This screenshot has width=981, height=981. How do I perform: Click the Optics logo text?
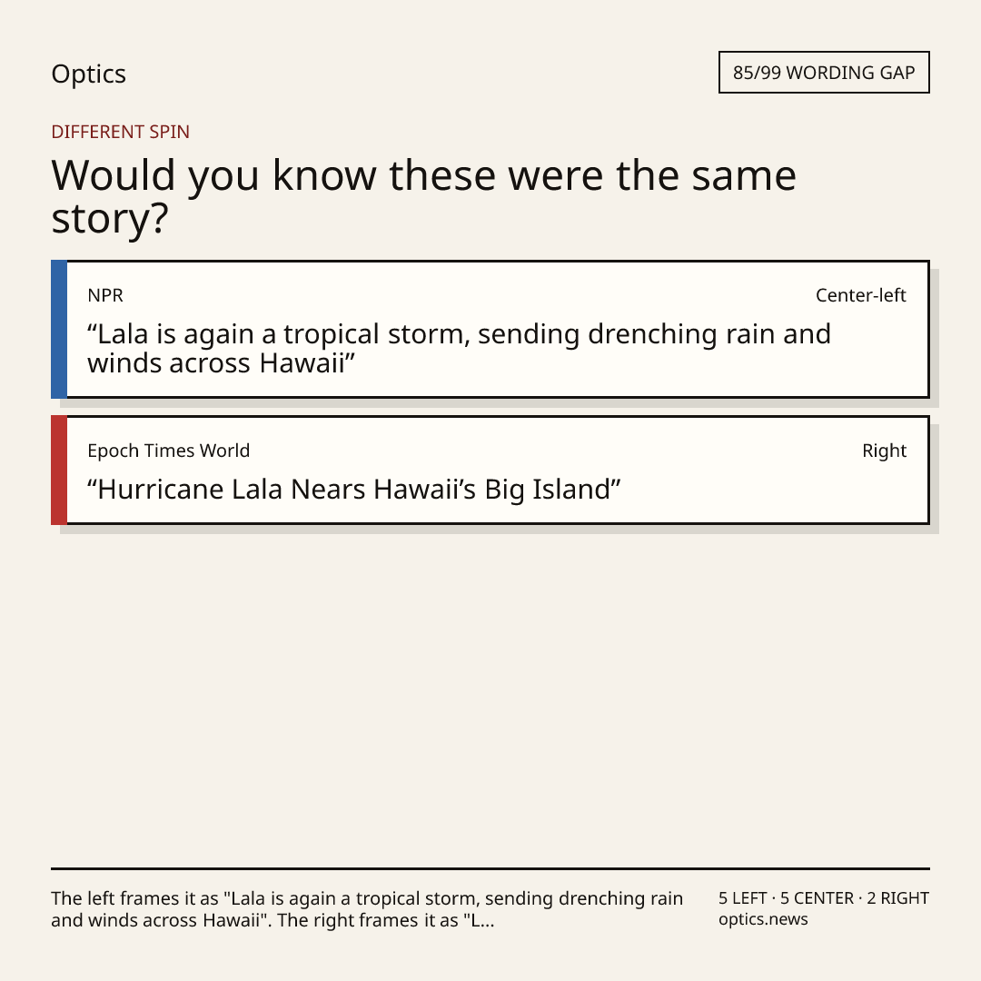click(x=88, y=74)
